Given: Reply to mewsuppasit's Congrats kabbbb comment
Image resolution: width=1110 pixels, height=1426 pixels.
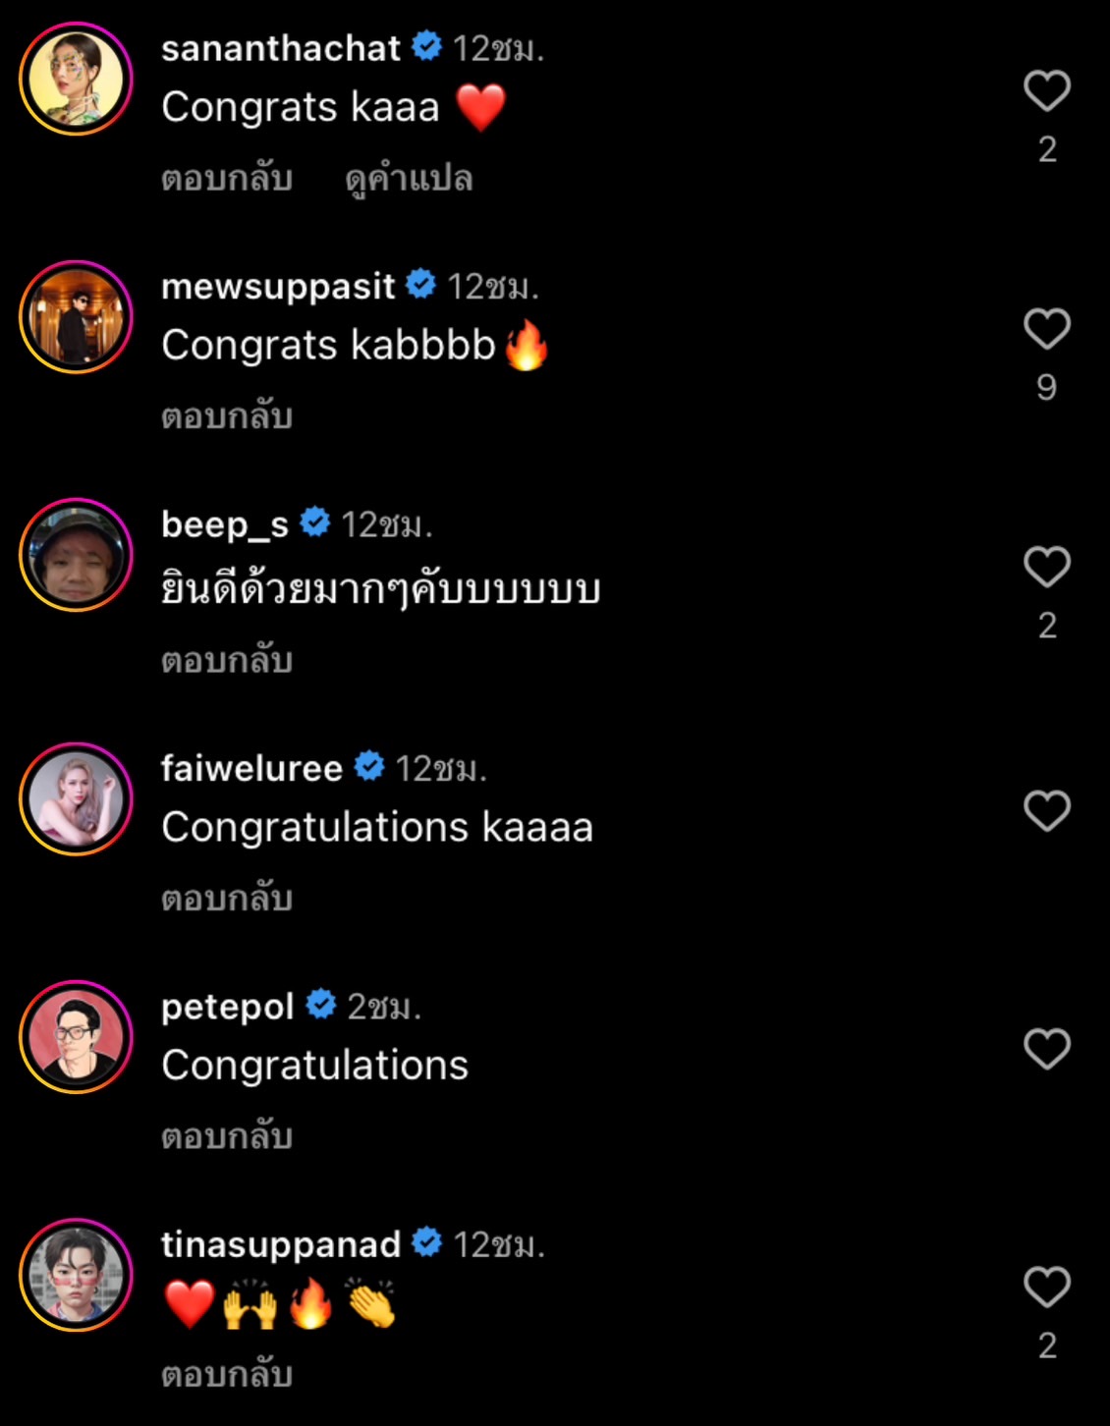Looking at the screenshot, I should pos(227,416).
